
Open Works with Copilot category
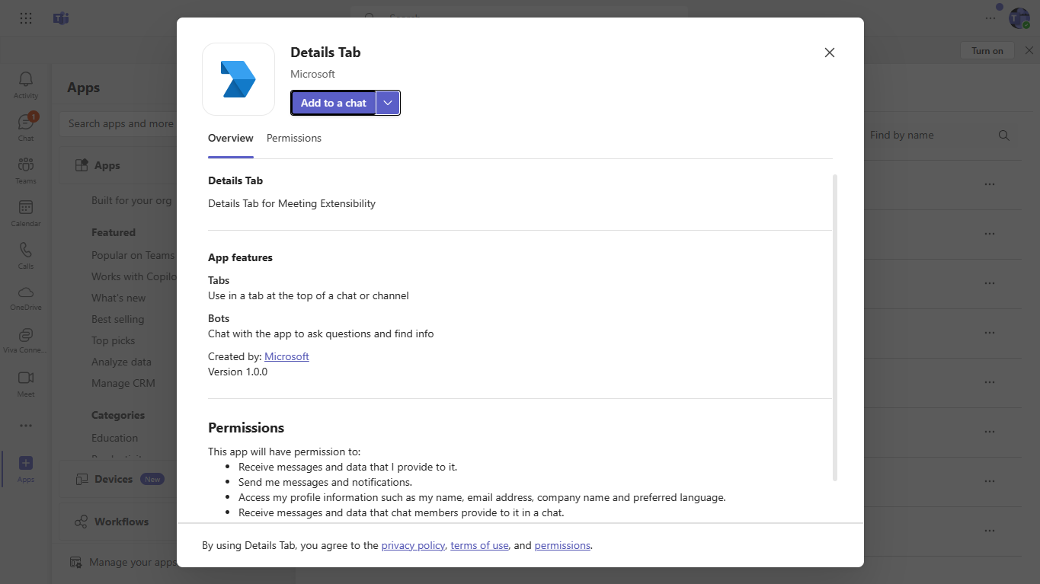pyautogui.click(x=134, y=276)
